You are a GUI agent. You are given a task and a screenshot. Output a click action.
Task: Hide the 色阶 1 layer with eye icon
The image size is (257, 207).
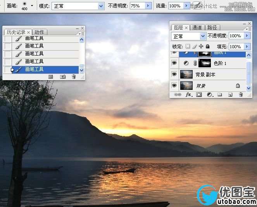(174, 63)
